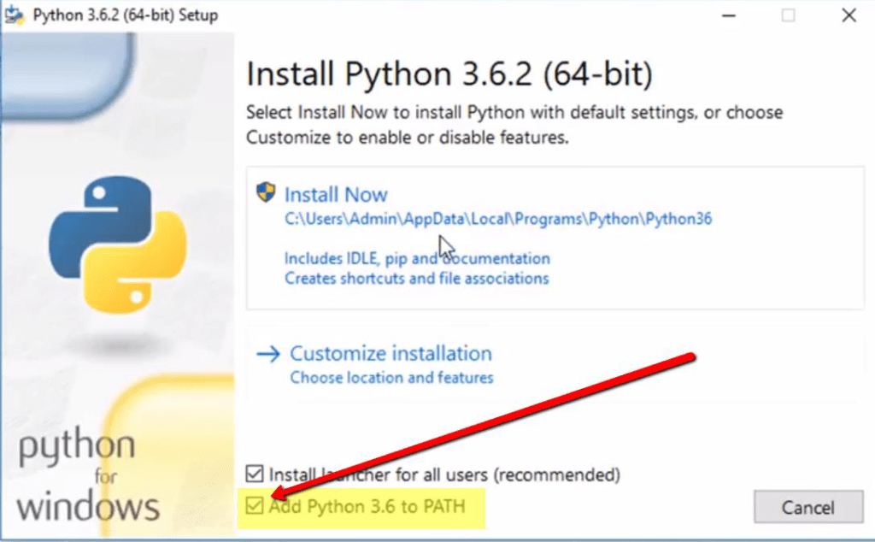Open Customize installation options
Viewport: 875px width, 542px height.
[x=391, y=353]
